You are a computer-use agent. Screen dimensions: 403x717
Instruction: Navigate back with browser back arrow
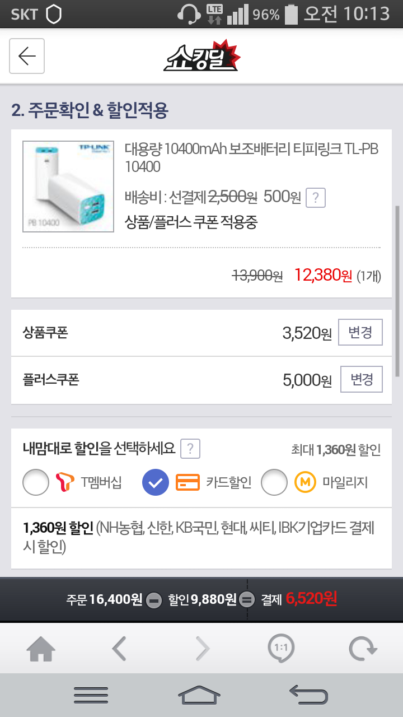coord(119,650)
